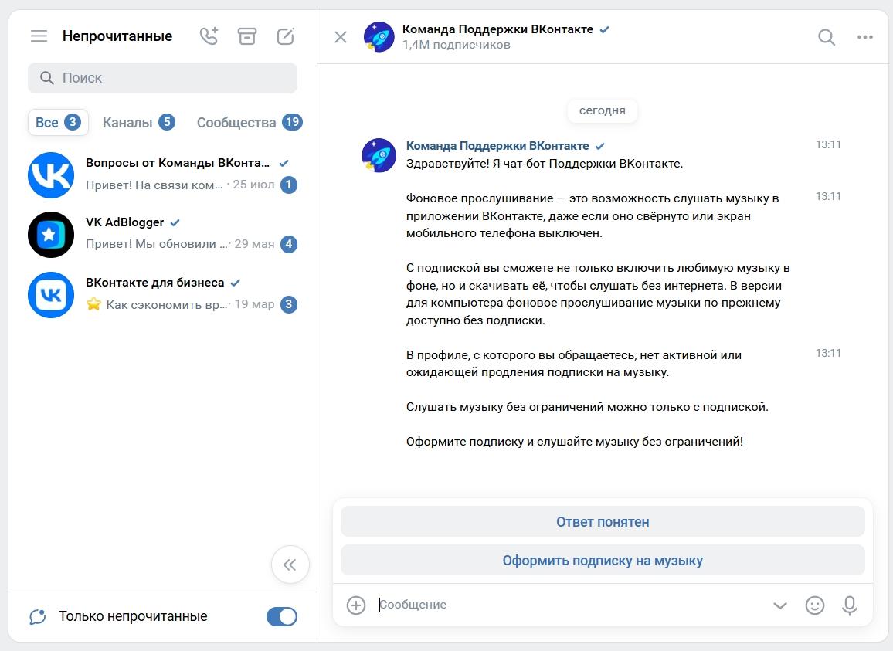This screenshot has height=651, width=893.
Task: Open the three-dots chat options menu
Action: (x=865, y=37)
